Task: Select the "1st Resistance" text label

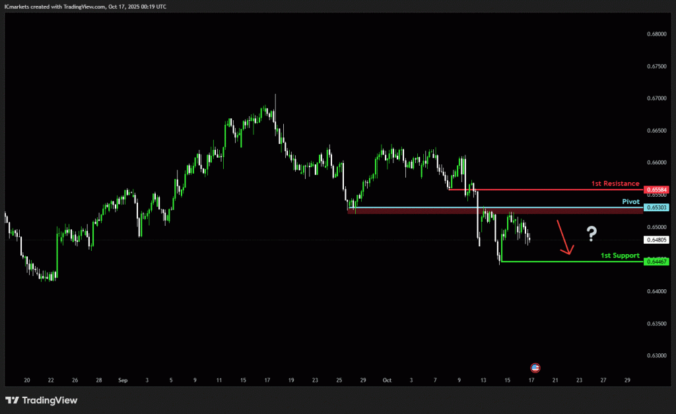Action: [x=615, y=184]
